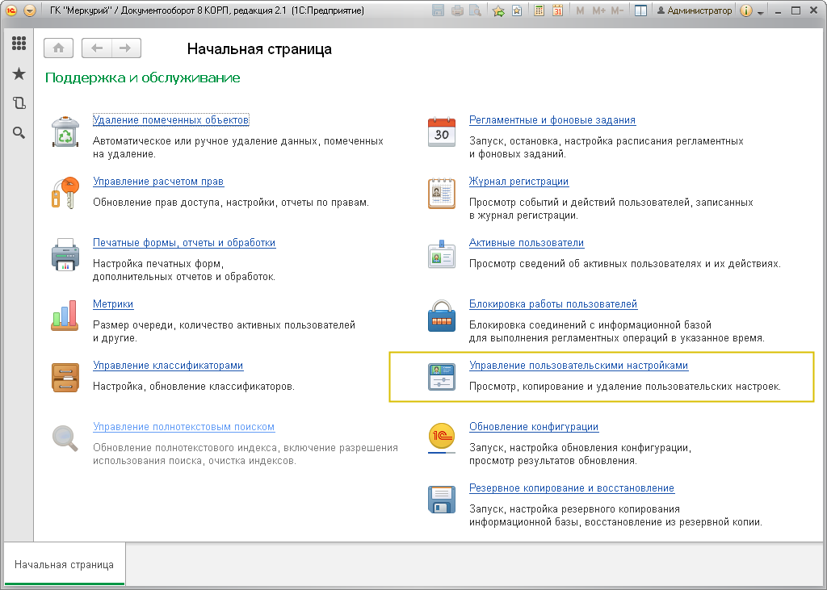Screen dimensions: 827x590
Task: Click the recycle bin icon for deleting marked objects
Action: tap(65, 132)
